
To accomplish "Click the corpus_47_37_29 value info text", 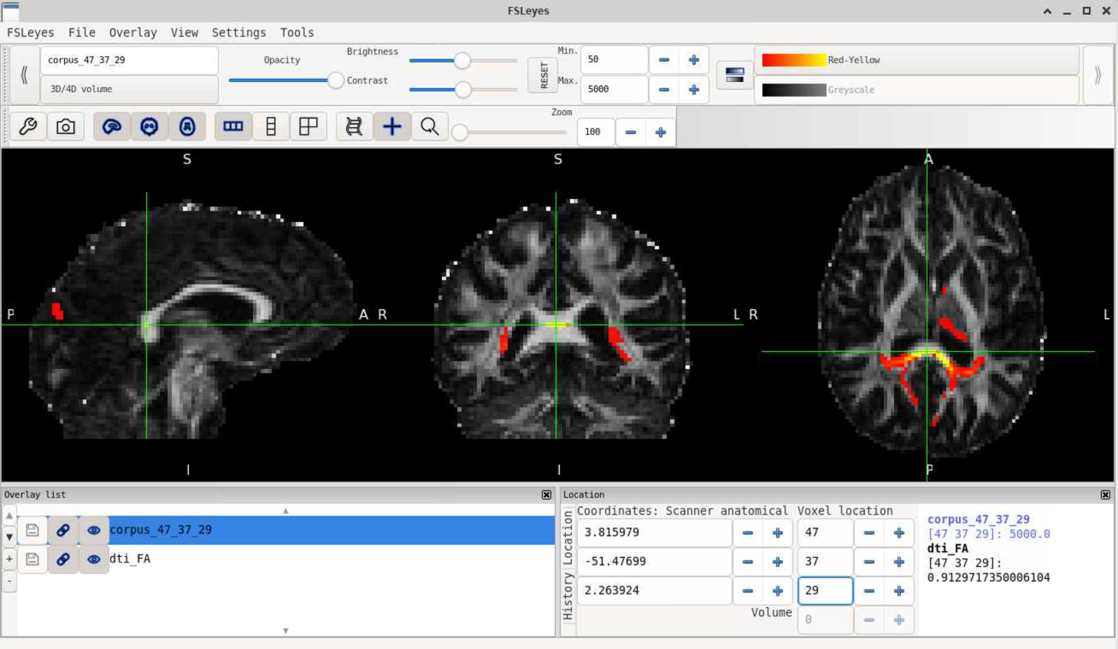I will [988, 534].
